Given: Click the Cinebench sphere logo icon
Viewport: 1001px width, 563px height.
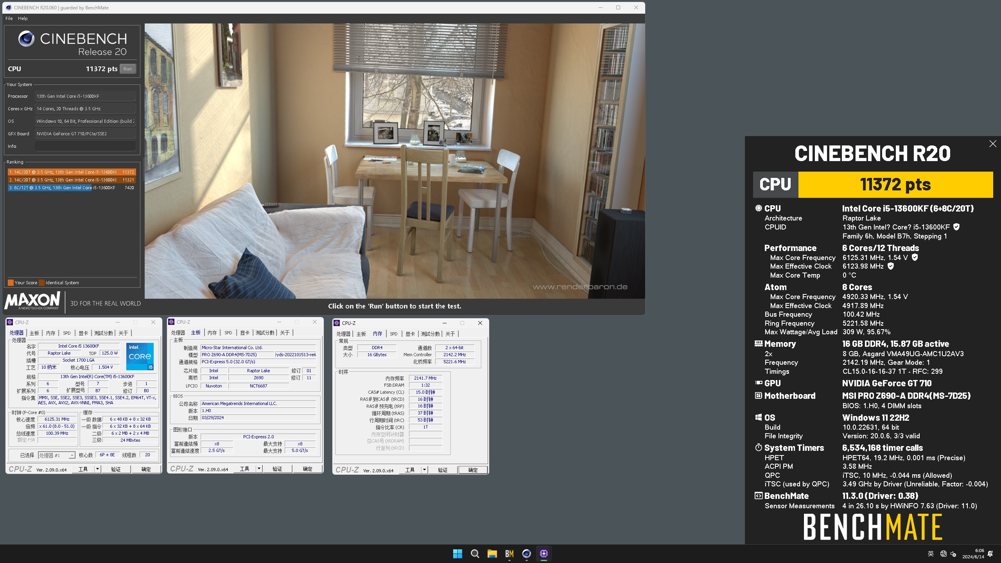Looking at the screenshot, I should pyautogui.click(x=27, y=39).
